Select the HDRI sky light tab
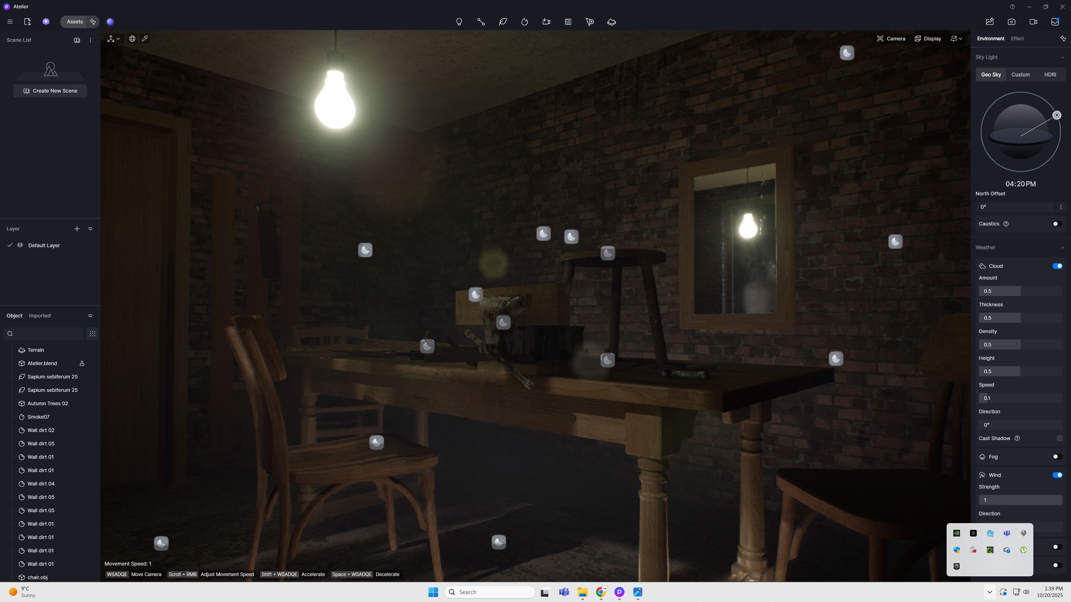1071x602 pixels. pos(1050,75)
